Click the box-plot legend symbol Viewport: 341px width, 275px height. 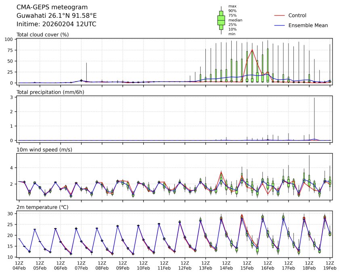coord(221,20)
